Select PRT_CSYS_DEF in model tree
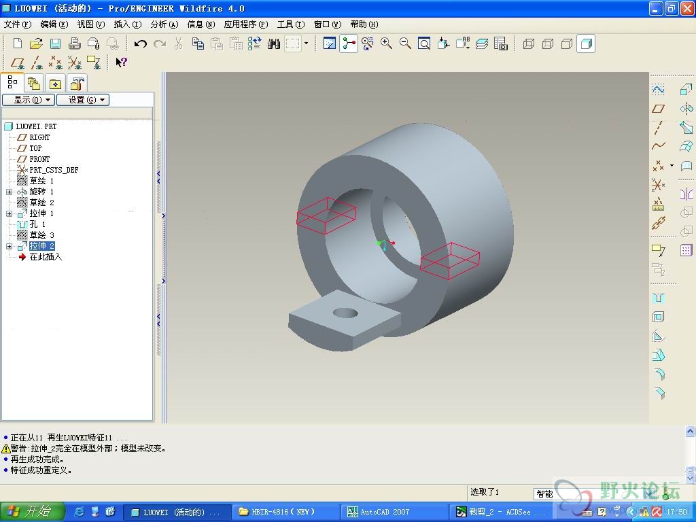The width and height of the screenshot is (696, 522). pyautogui.click(x=54, y=170)
